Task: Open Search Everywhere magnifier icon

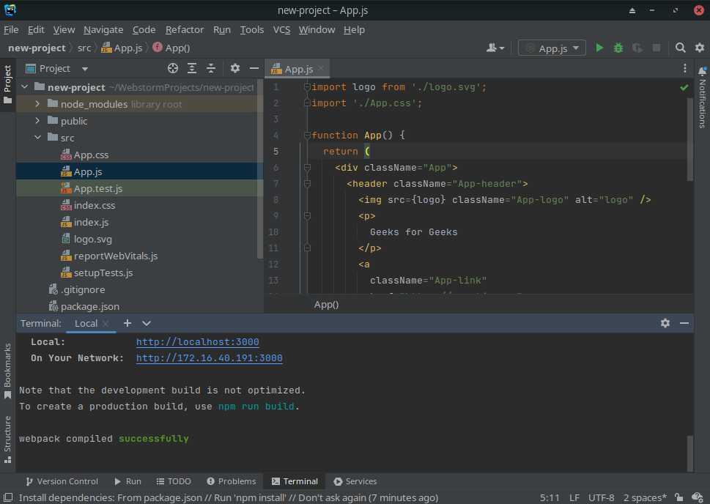Action: [680, 48]
